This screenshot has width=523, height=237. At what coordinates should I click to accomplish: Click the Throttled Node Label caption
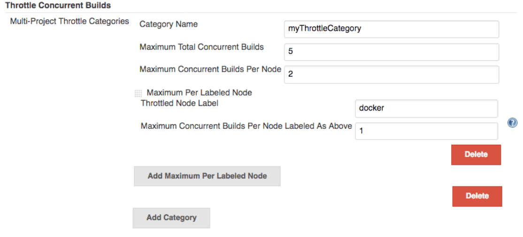coord(179,103)
